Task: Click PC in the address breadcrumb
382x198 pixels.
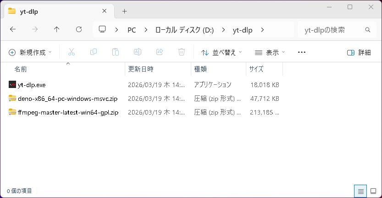Action: click(x=132, y=30)
